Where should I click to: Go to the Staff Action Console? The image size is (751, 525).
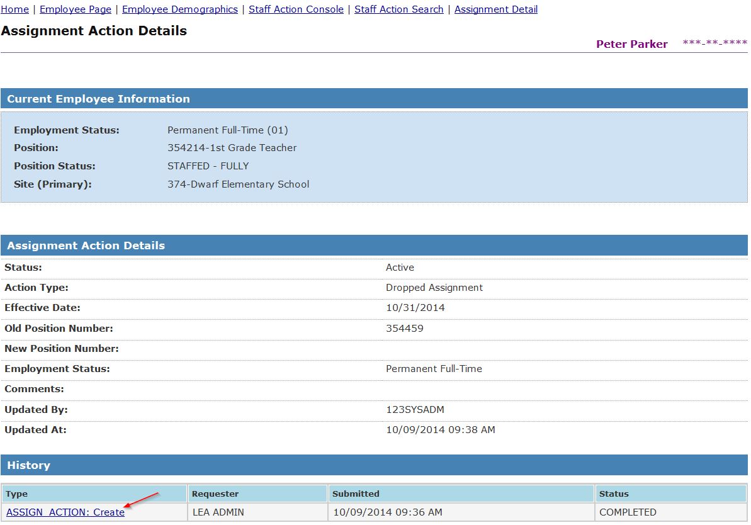296,9
